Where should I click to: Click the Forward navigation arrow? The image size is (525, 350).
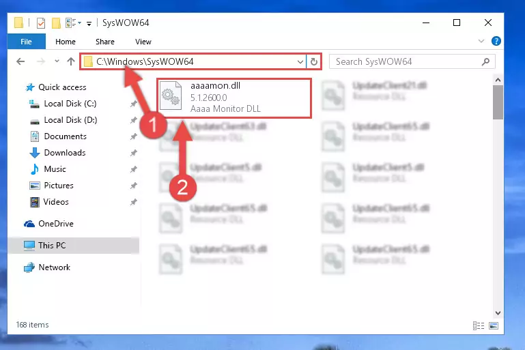pos(40,61)
